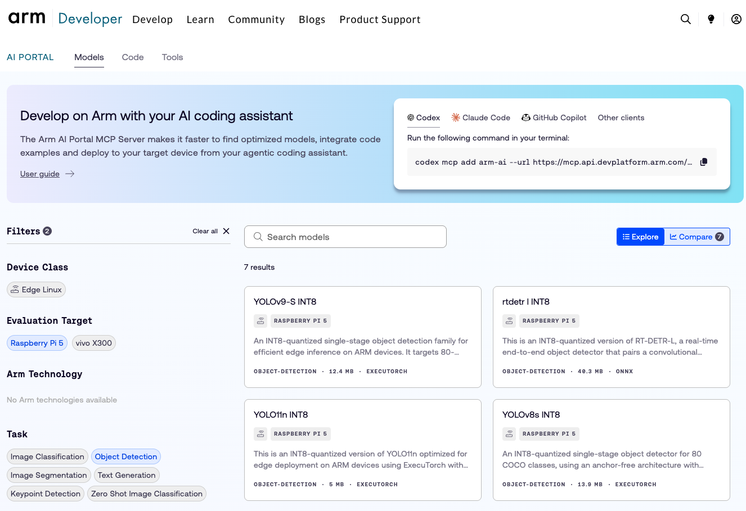This screenshot has height=511, width=746.
Task: Click the device icon on rtdetr l card
Action: pyautogui.click(x=509, y=321)
